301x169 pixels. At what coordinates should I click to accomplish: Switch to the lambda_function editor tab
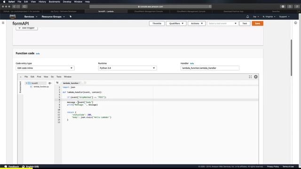(71, 83)
